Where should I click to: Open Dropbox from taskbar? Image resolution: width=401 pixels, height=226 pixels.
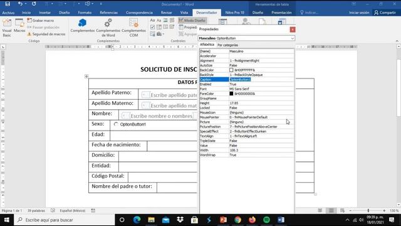click(x=180, y=220)
